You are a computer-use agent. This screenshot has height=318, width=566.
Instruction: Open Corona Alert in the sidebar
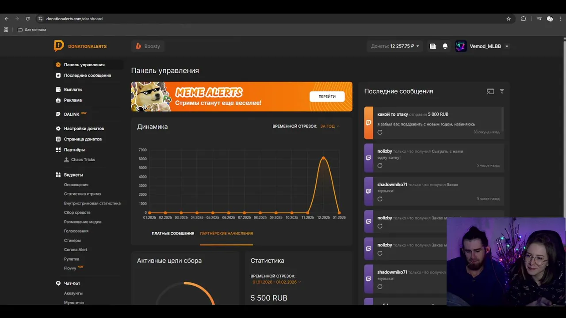(x=76, y=250)
